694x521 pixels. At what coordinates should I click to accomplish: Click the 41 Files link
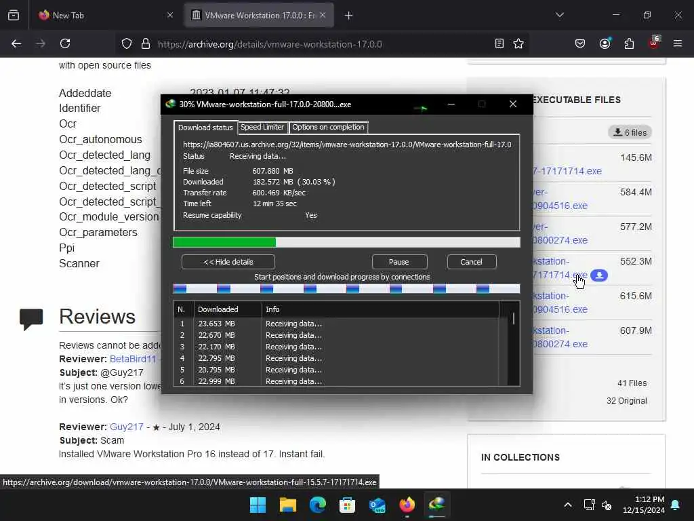pyautogui.click(x=632, y=383)
